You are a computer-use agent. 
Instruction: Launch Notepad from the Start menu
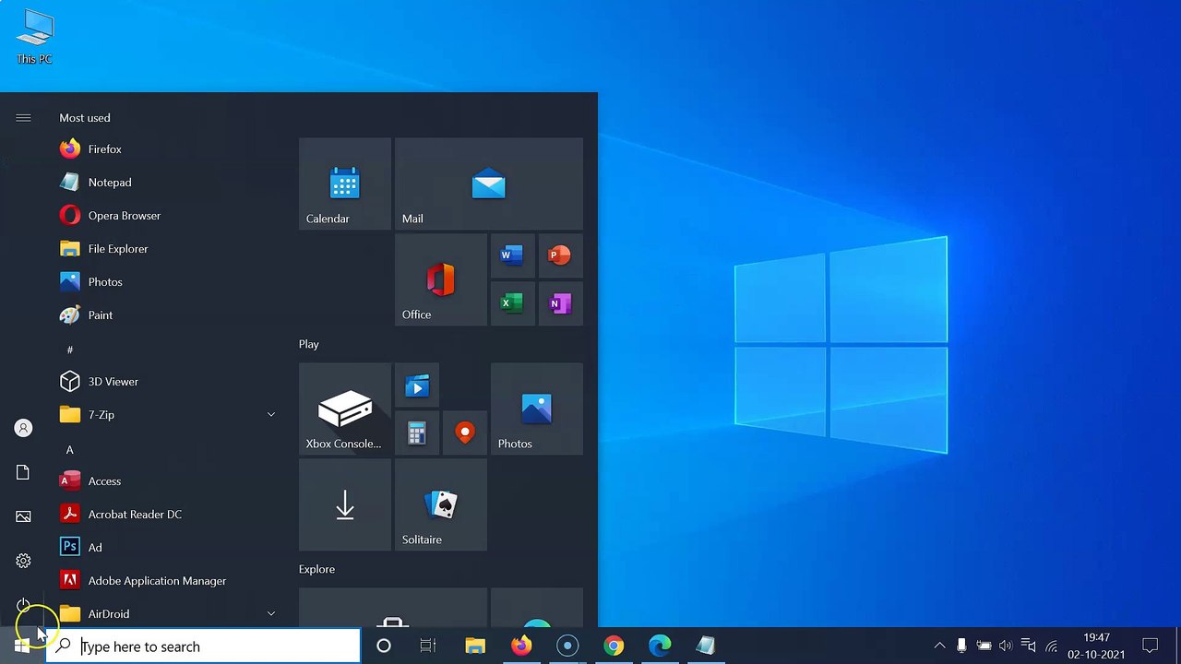166,183
